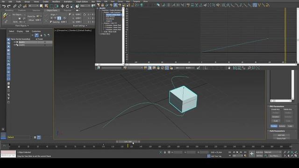299x168 pixels.
Task: Open the Create menu
Action: 46,1
